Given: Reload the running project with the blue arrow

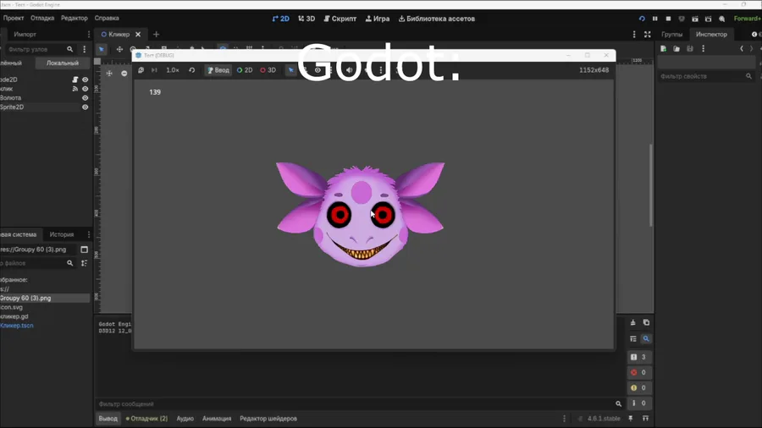Looking at the screenshot, I should click(x=642, y=19).
